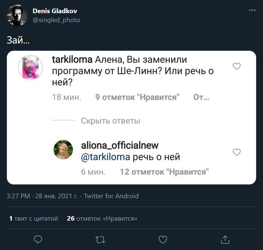This screenshot has width=263, height=250.
Task: Click the retweet arrows icon
Action: [x=100, y=239]
